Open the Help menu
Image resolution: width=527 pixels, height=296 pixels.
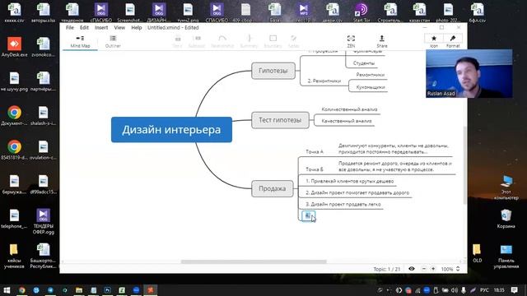[x=136, y=27]
